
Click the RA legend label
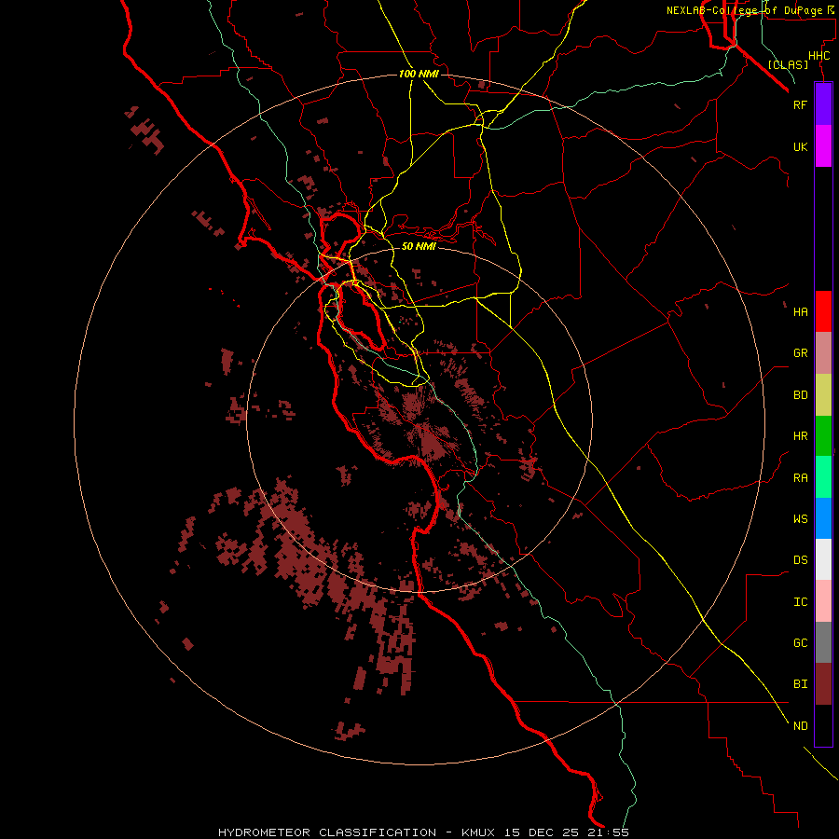point(801,478)
